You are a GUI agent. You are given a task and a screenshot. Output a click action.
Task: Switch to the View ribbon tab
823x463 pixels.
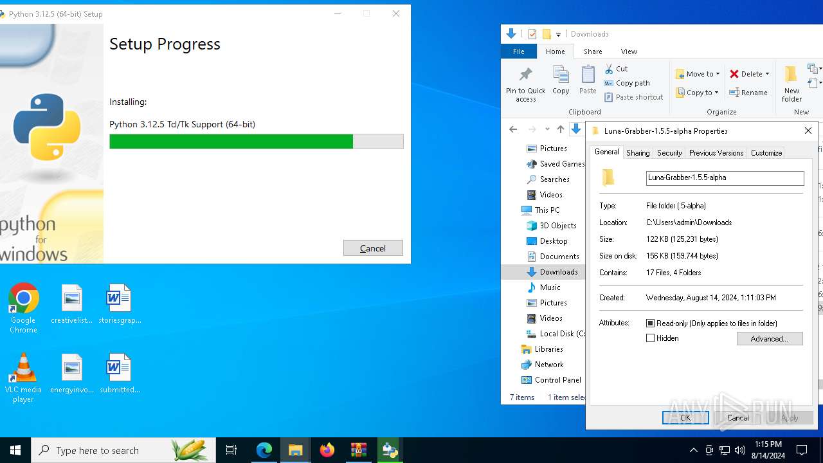pos(629,51)
